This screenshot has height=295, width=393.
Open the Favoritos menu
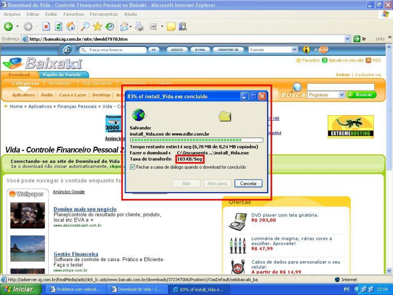73,14
